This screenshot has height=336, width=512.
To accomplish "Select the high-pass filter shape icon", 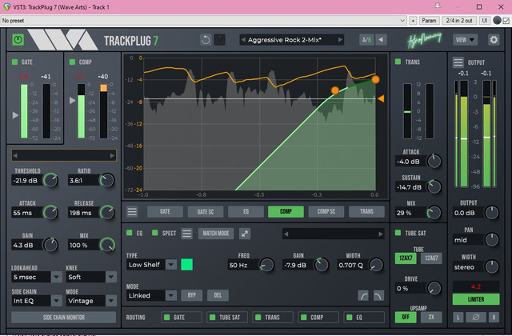I will point(363,296).
